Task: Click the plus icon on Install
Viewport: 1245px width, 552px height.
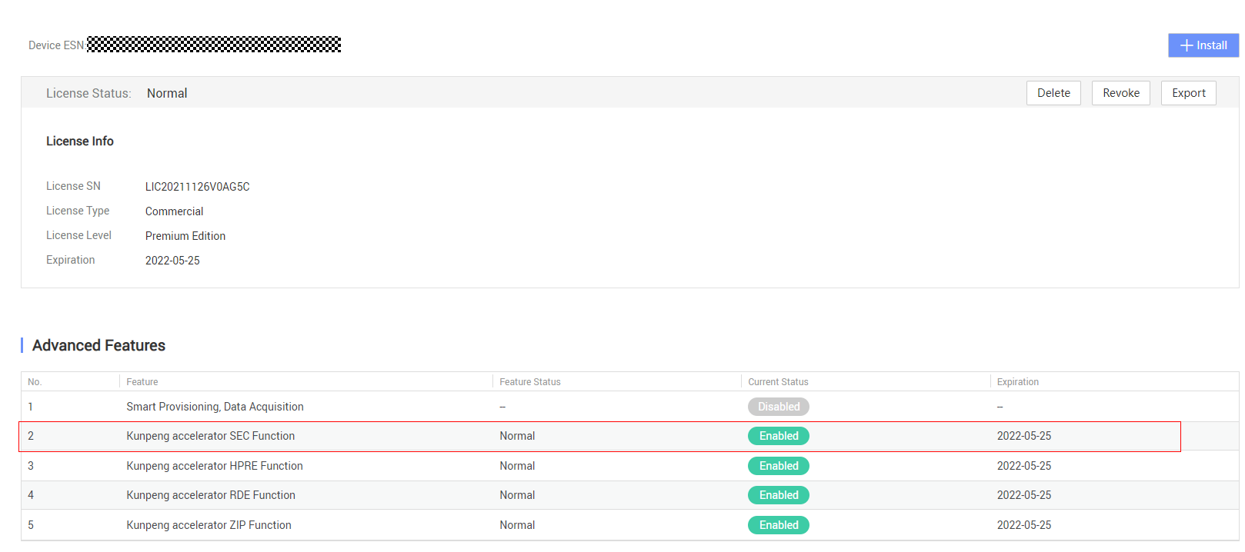Action: coord(1187,45)
